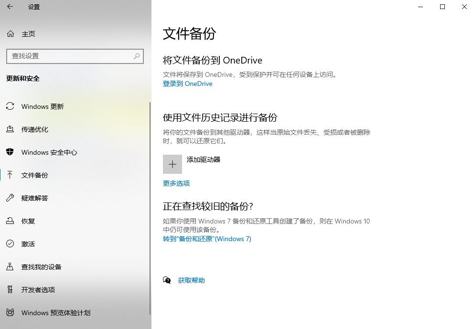Return to the Settings 主页

click(x=28, y=33)
